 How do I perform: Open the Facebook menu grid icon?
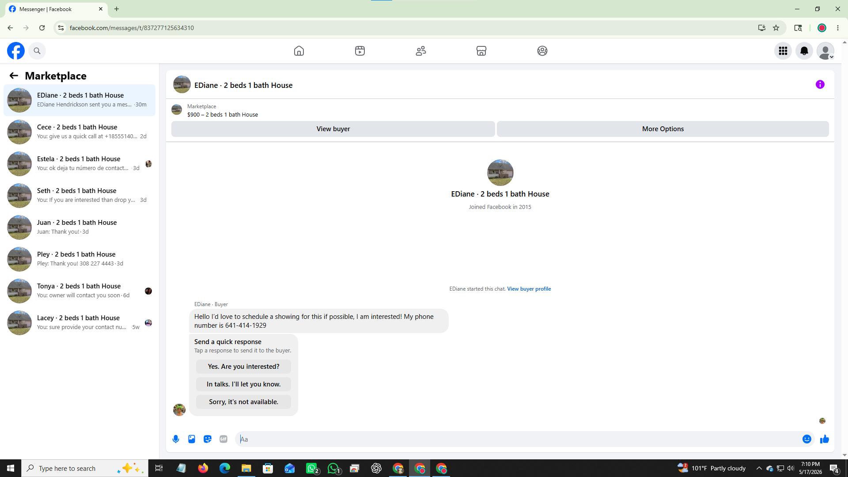[x=783, y=51]
